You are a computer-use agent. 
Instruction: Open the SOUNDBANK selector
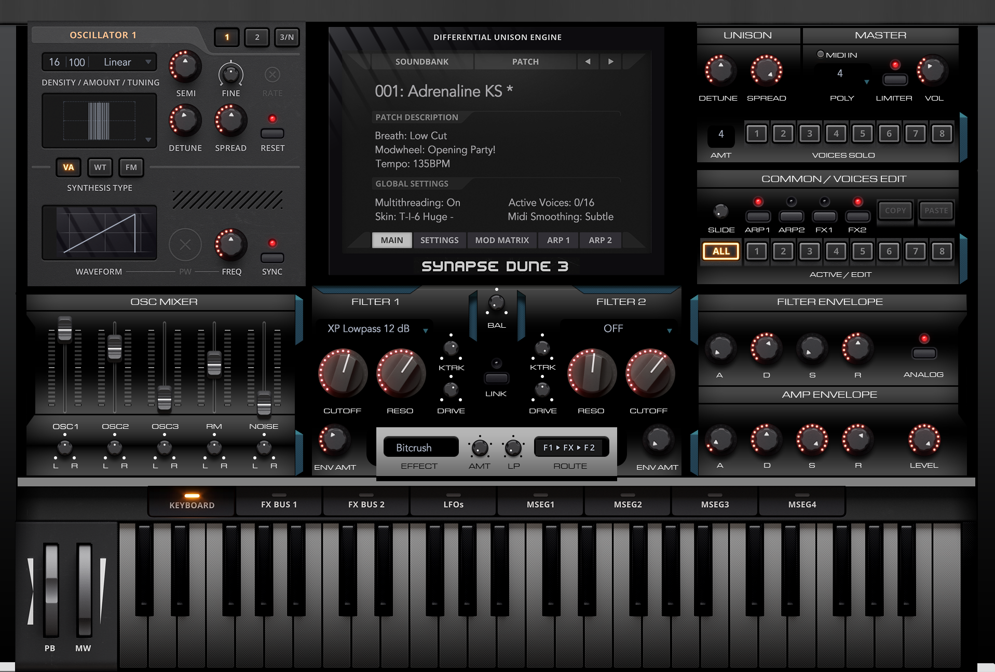(x=422, y=62)
